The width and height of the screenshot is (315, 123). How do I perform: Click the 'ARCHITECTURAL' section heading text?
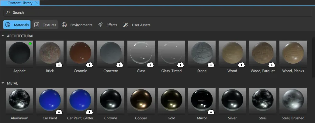(20, 36)
